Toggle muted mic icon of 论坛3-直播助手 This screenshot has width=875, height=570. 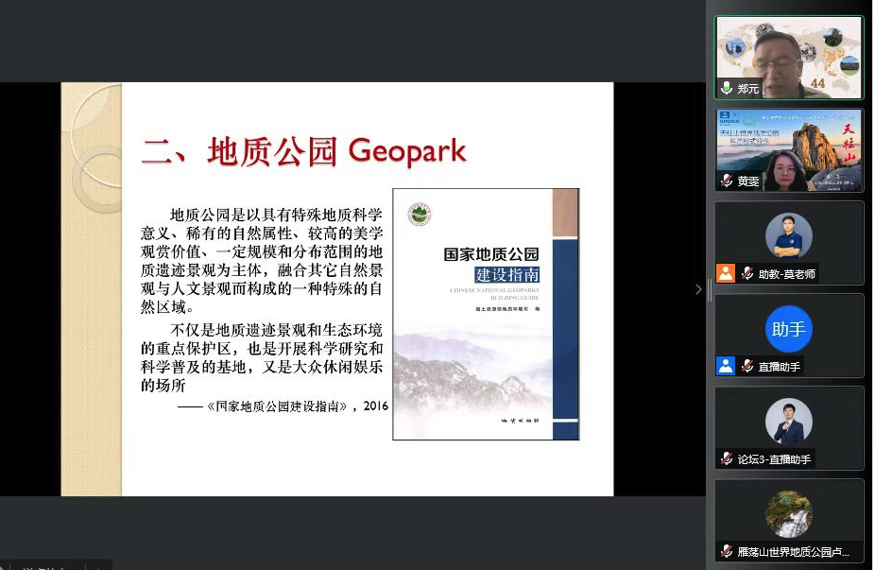pyautogui.click(x=726, y=458)
